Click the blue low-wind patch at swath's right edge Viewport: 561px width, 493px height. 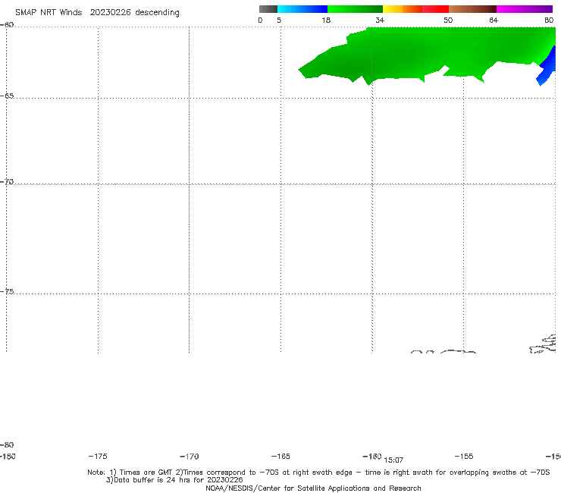[547, 68]
